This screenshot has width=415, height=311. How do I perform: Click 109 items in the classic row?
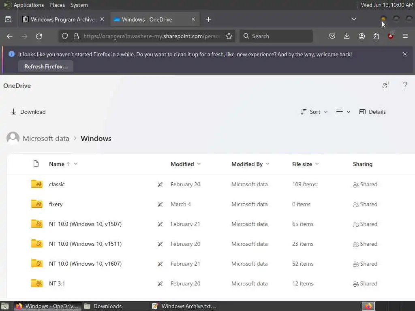click(304, 184)
